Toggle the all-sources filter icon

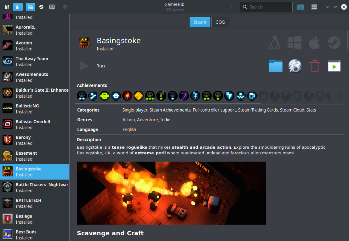[31, 7]
